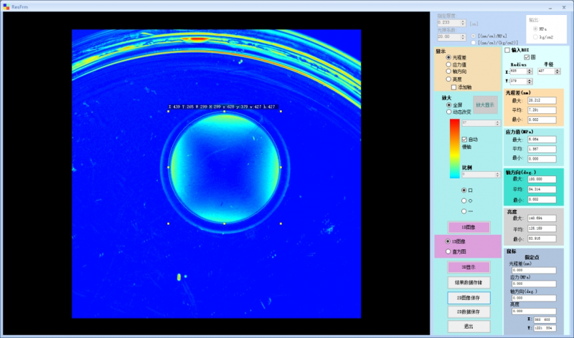
Task: Select the 应力值 display radio option
Action: pos(449,64)
